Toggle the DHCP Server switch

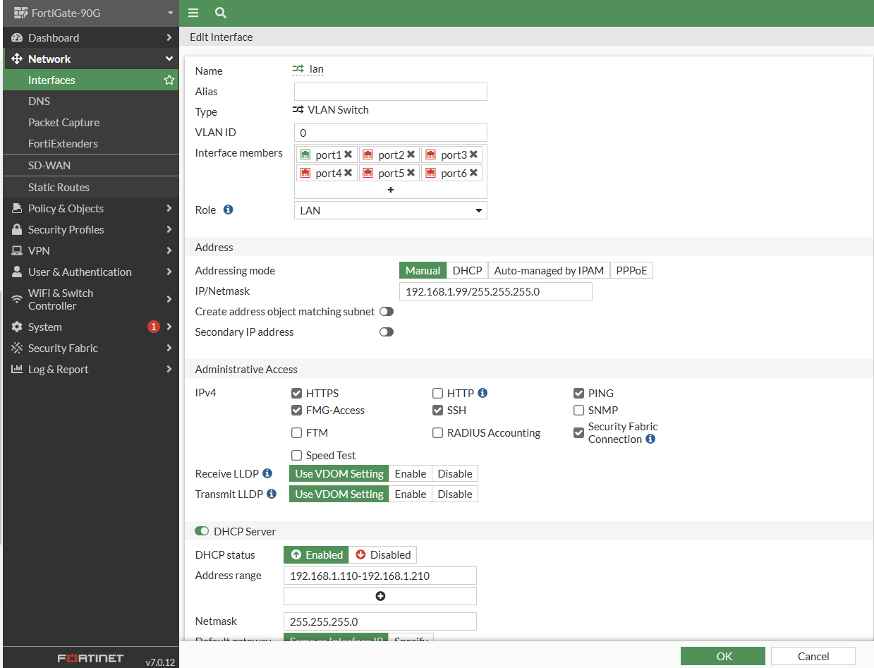202,531
